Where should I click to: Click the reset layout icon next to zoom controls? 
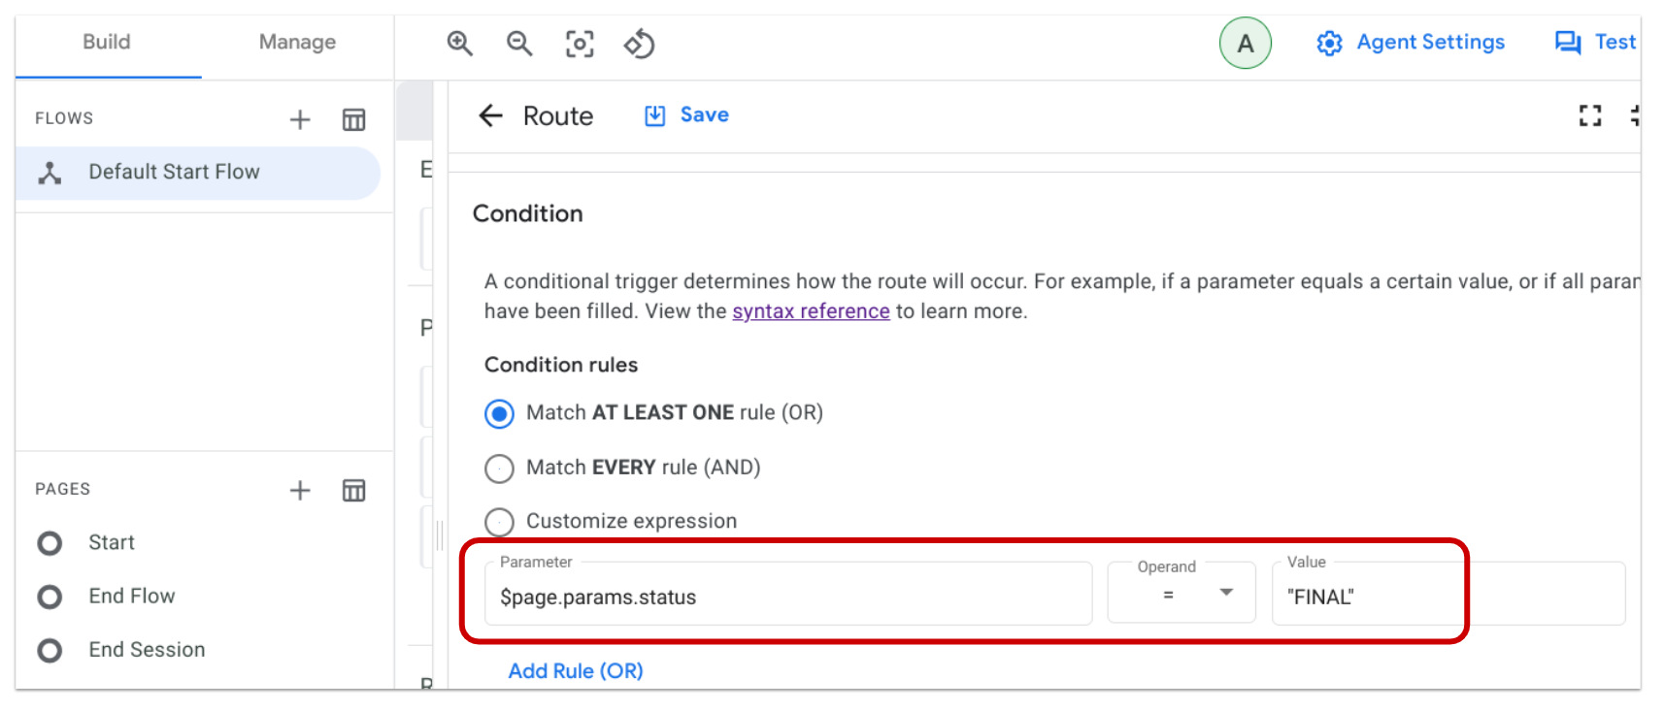point(640,44)
